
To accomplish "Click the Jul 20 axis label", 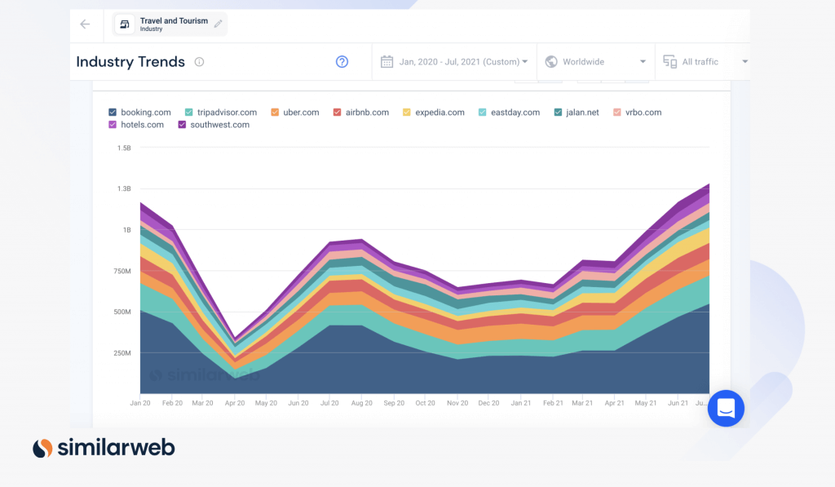I will click(x=329, y=403).
